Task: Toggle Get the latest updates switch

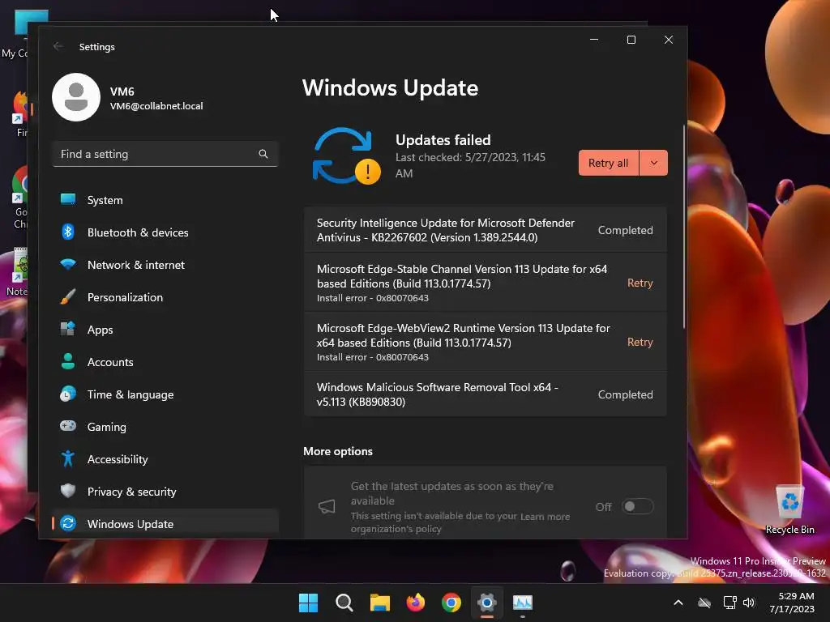Action: tap(637, 506)
